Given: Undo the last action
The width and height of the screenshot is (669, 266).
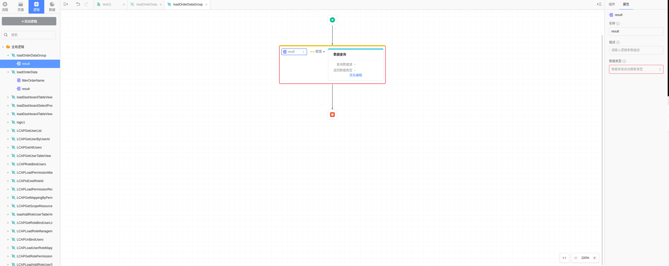Looking at the screenshot, I should 78,4.
